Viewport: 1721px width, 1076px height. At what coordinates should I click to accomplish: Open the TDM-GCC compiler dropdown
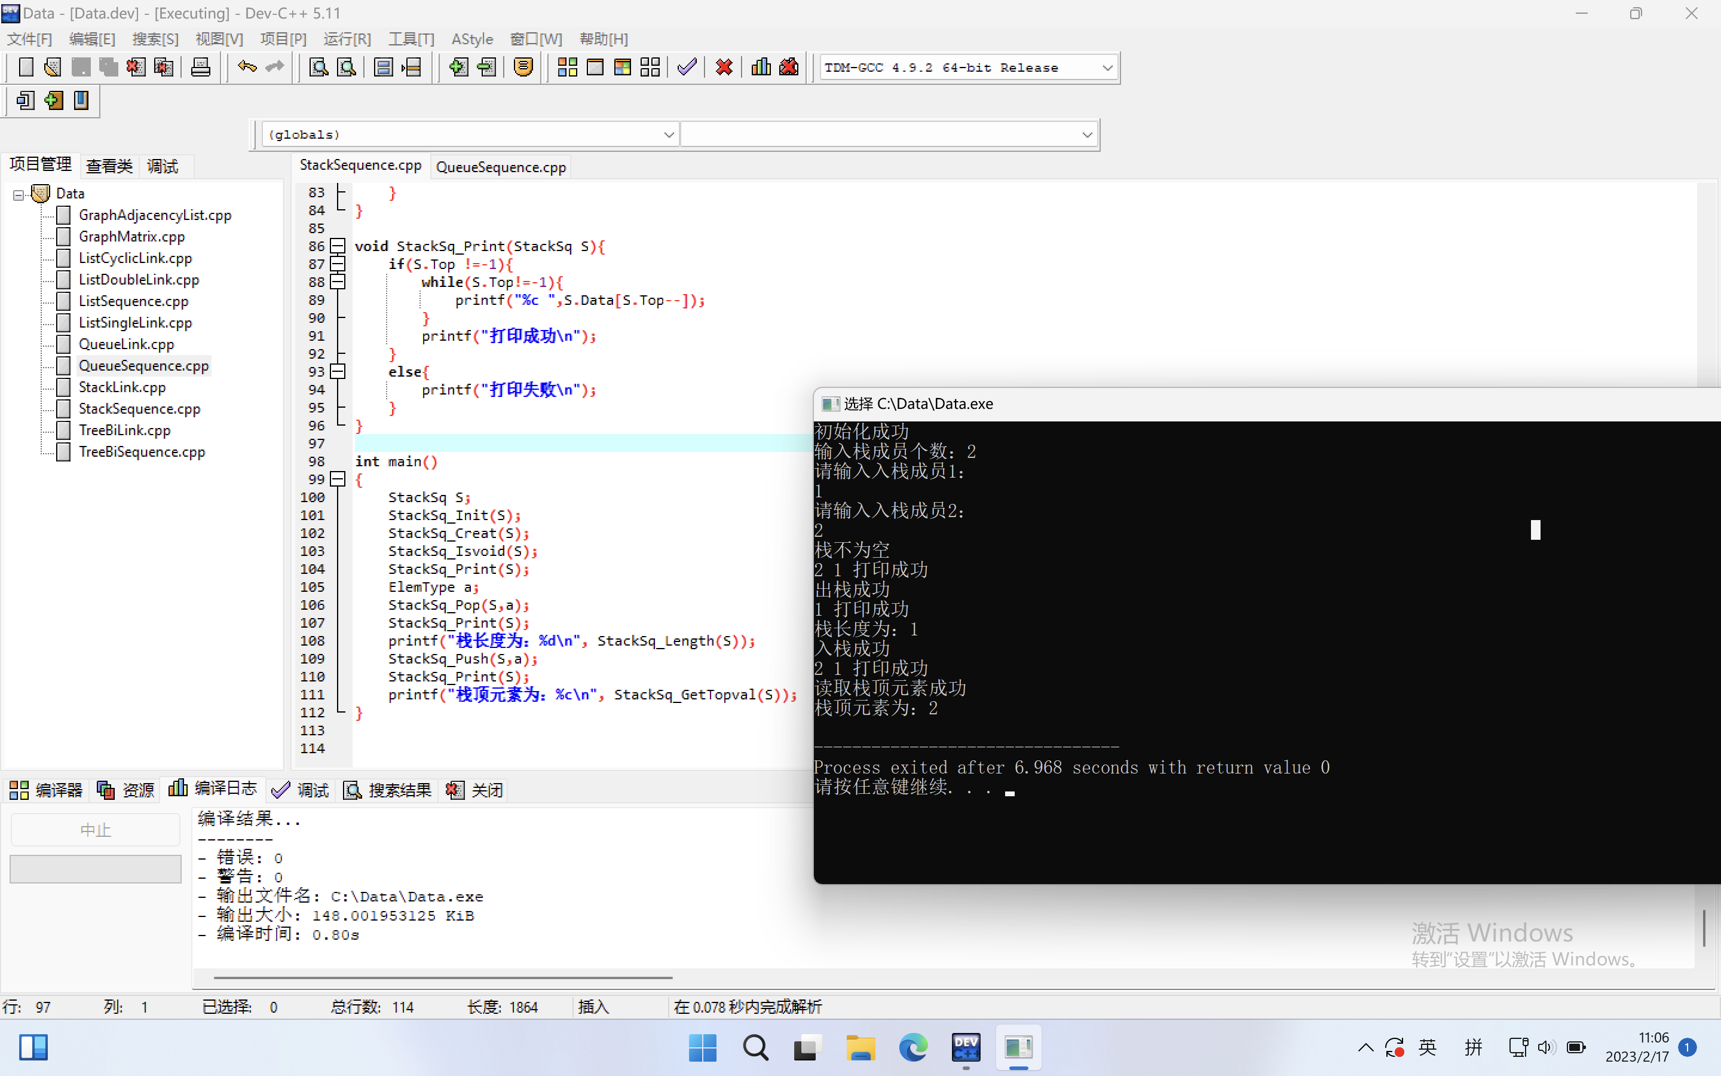coord(1107,68)
